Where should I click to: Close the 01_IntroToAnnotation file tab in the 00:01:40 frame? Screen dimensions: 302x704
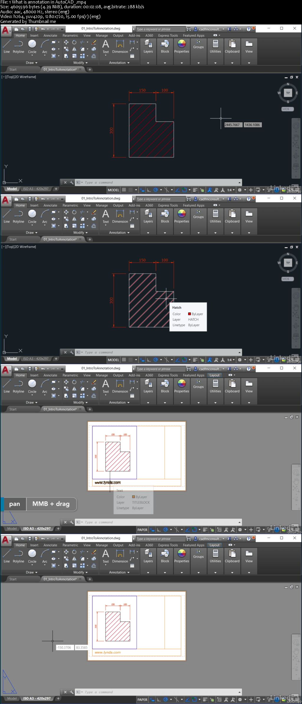tap(80, 579)
